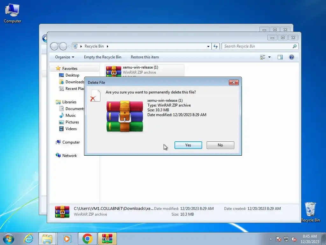
Task: Select Downloads in navigation pane
Action: 72,82
